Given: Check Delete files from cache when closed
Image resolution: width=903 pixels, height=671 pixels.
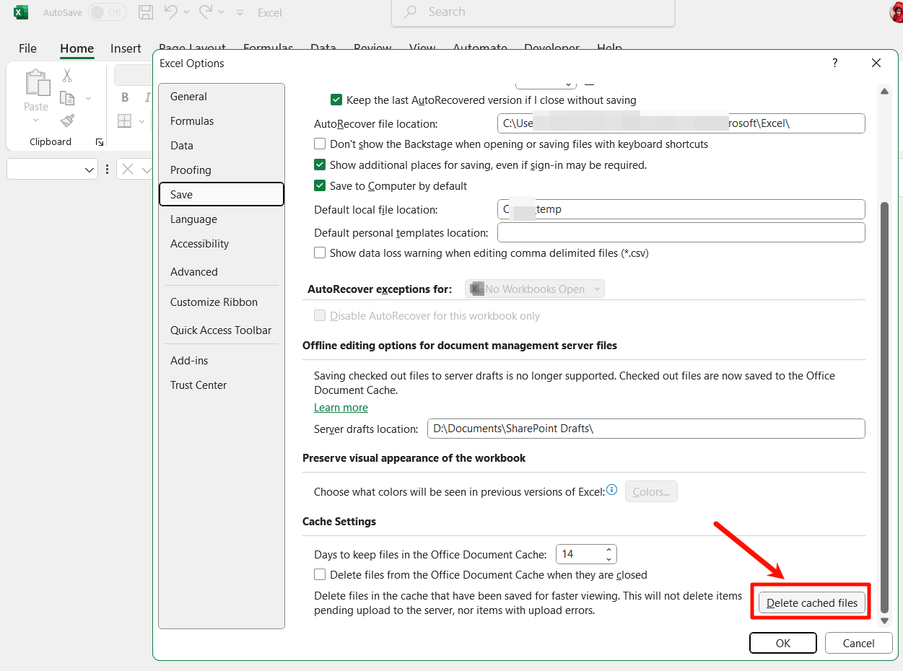Looking at the screenshot, I should point(320,575).
